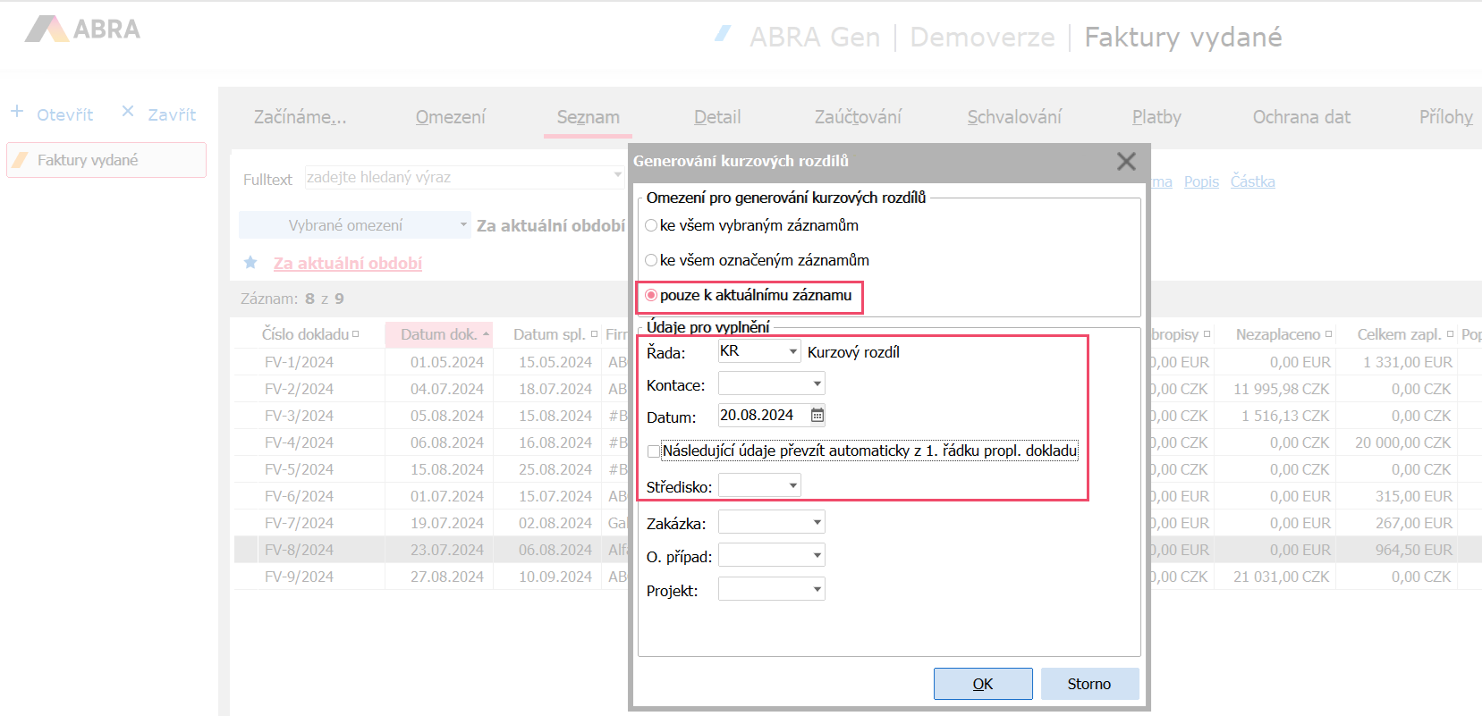The image size is (1482, 716).
Task: Click the ABRA logo in the header
Action: pyautogui.click(x=82, y=29)
